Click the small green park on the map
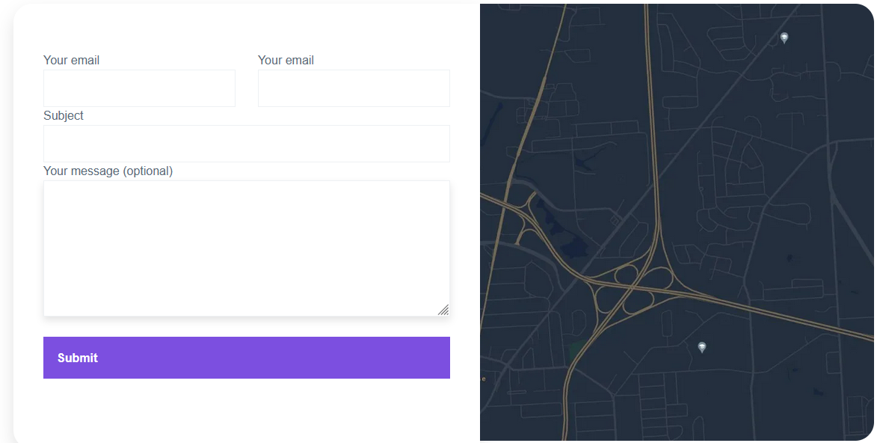Image resolution: width=889 pixels, height=443 pixels. click(575, 349)
